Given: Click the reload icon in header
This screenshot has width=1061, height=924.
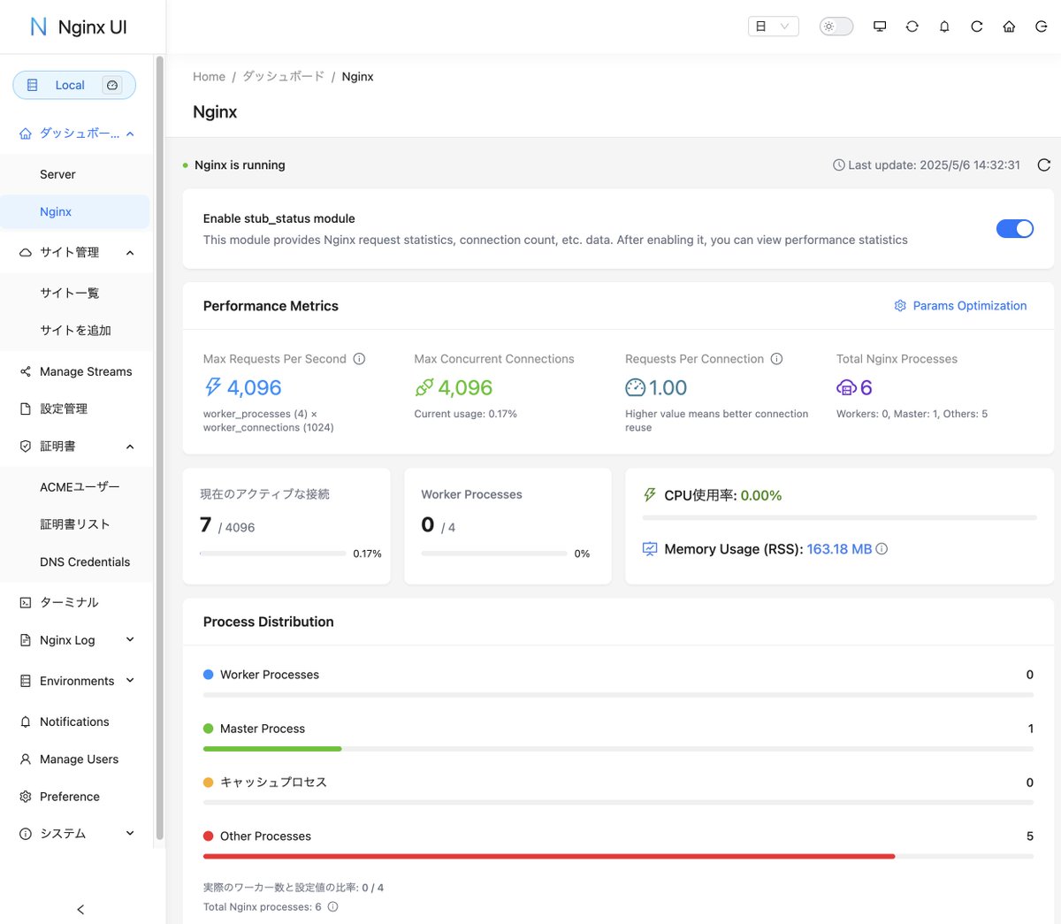Looking at the screenshot, I should click(x=977, y=27).
